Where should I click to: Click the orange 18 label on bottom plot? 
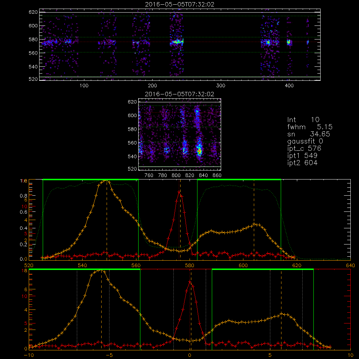25,271
